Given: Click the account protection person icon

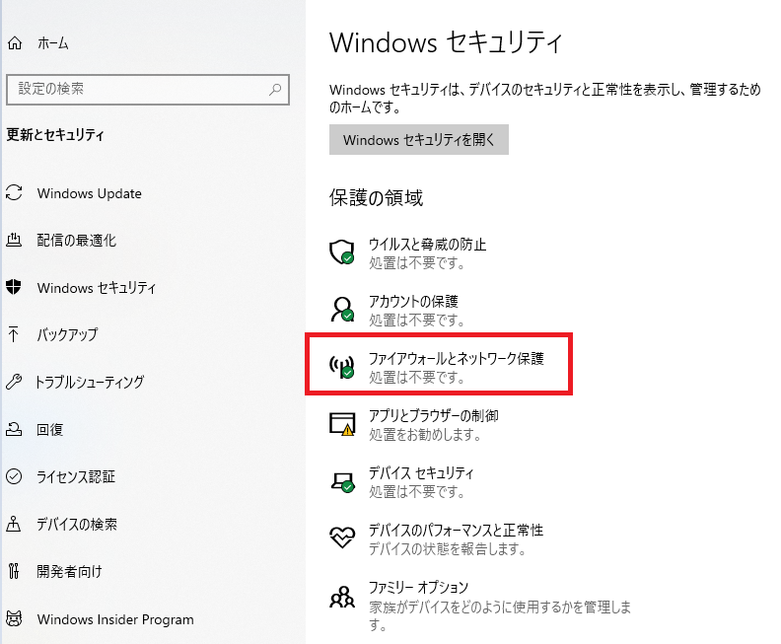Looking at the screenshot, I should click(342, 310).
